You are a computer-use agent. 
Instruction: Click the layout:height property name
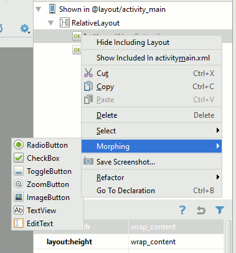click(69, 242)
